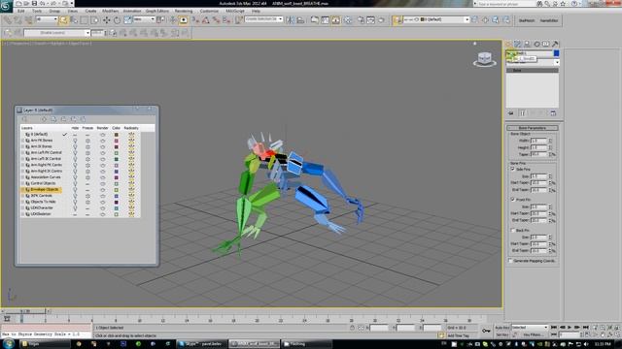Screen dimensions: 622x349
Task: Toggle Freeze for the Arm IK Bones layer
Action: pyautogui.click(x=87, y=146)
